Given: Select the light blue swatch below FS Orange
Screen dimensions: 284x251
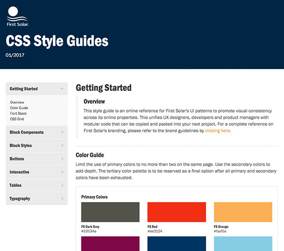Looking at the screenshot, I should pyautogui.click(x=243, y=243).
